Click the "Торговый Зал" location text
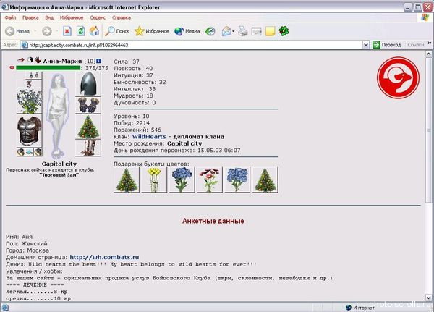The image size is (434, 312). pyautogui.click(x=59, y=175)
